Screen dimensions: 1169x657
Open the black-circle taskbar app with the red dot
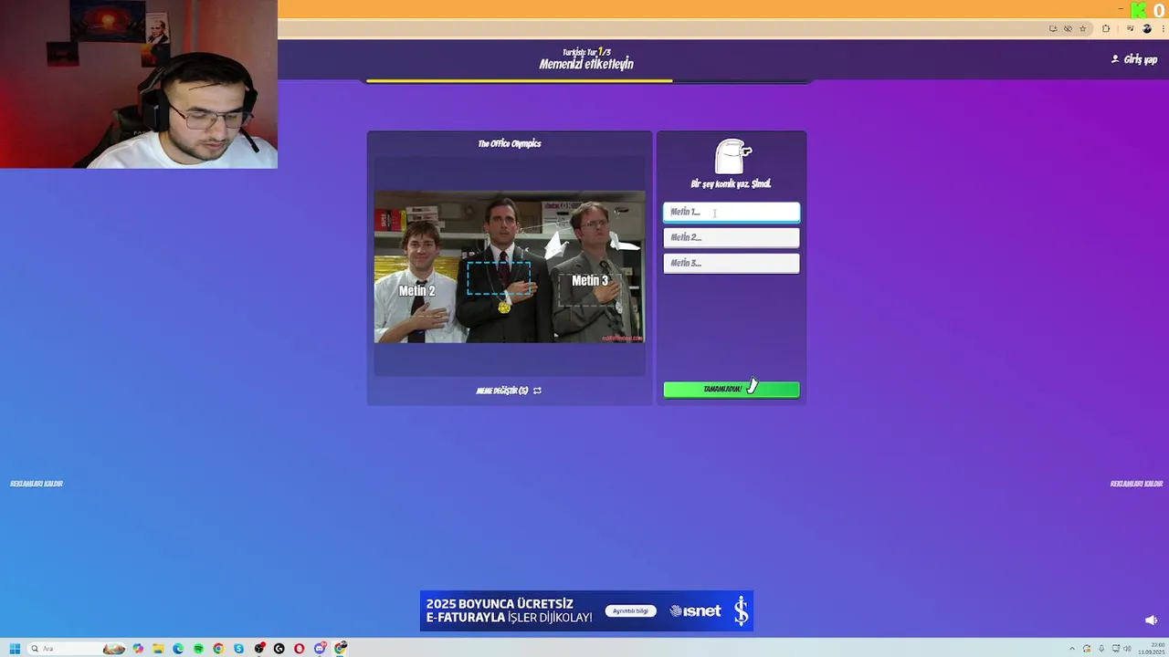pyautogui.click(x=259, y=649)
